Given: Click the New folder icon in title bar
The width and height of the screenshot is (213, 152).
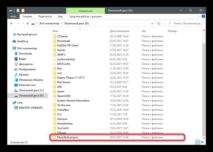Looking at the screenshot, I should pos(23,10).
